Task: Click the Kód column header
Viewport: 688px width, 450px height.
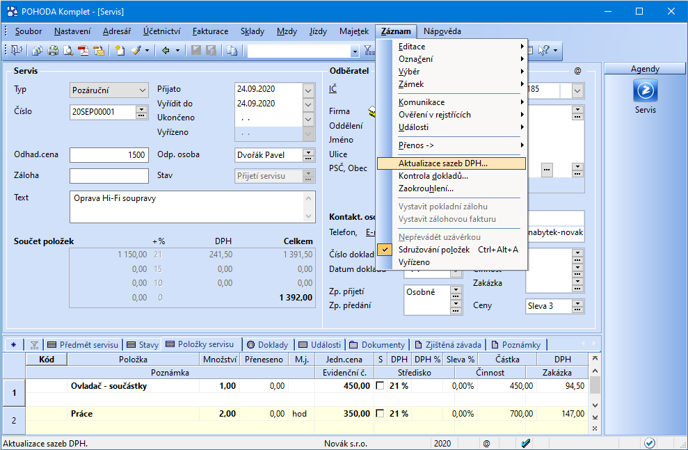Action: click(x=47, y=360)
